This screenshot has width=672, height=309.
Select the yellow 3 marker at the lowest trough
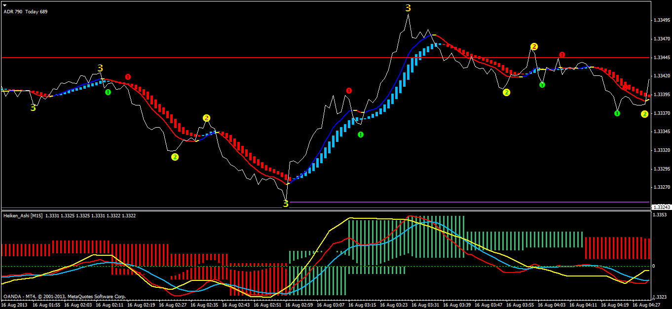(x=285, y=203)
